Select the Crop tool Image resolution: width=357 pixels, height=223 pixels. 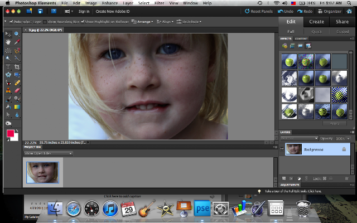(x=17, y=66)
